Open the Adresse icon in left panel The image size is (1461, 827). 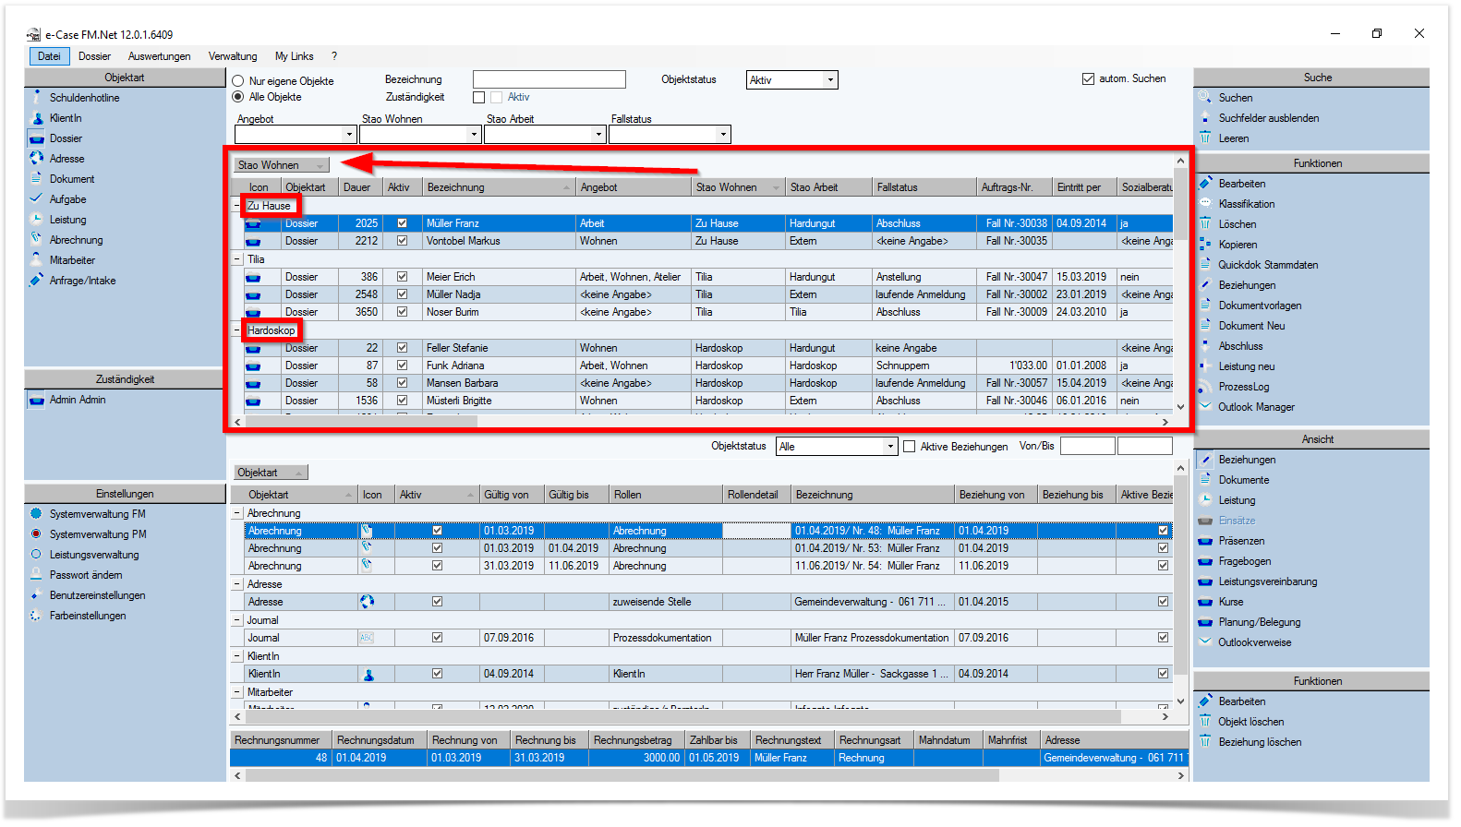click(37, 158)
